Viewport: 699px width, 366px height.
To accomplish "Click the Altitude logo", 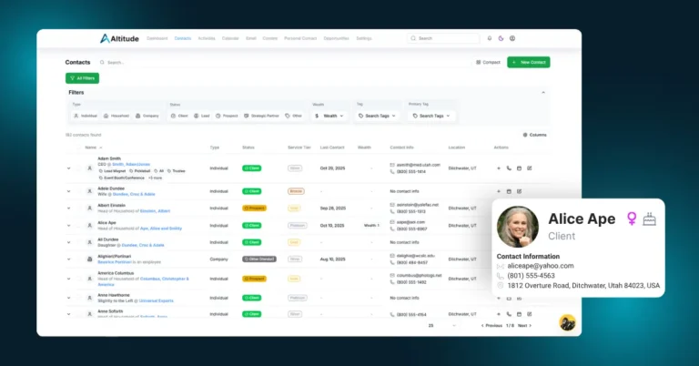I will click(119, 38).
